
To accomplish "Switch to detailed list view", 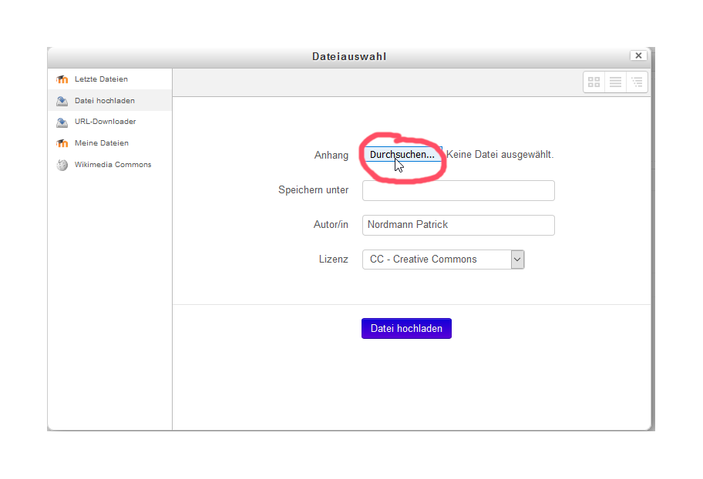I will point(615,82).
